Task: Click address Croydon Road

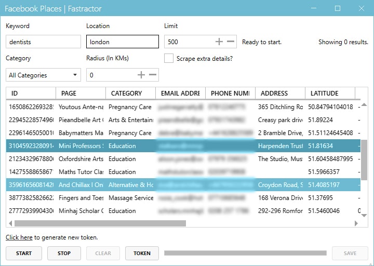Action: pos(280,184)
